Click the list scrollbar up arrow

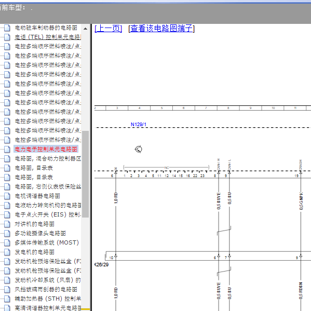86,29
